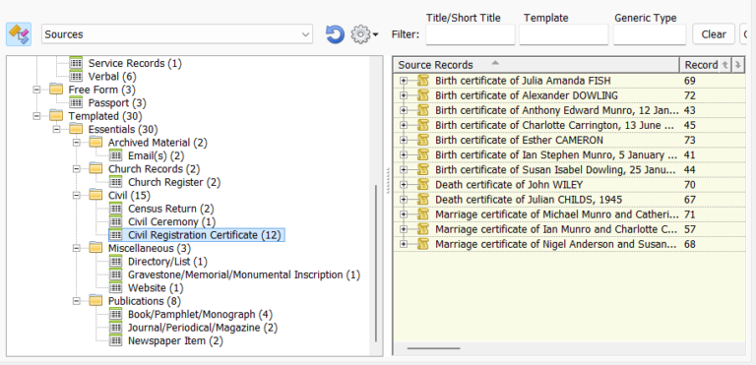Click scroll icon for Susan Isabel Dowling birth certificate
The image size is (756, 365).
point(423,170)
